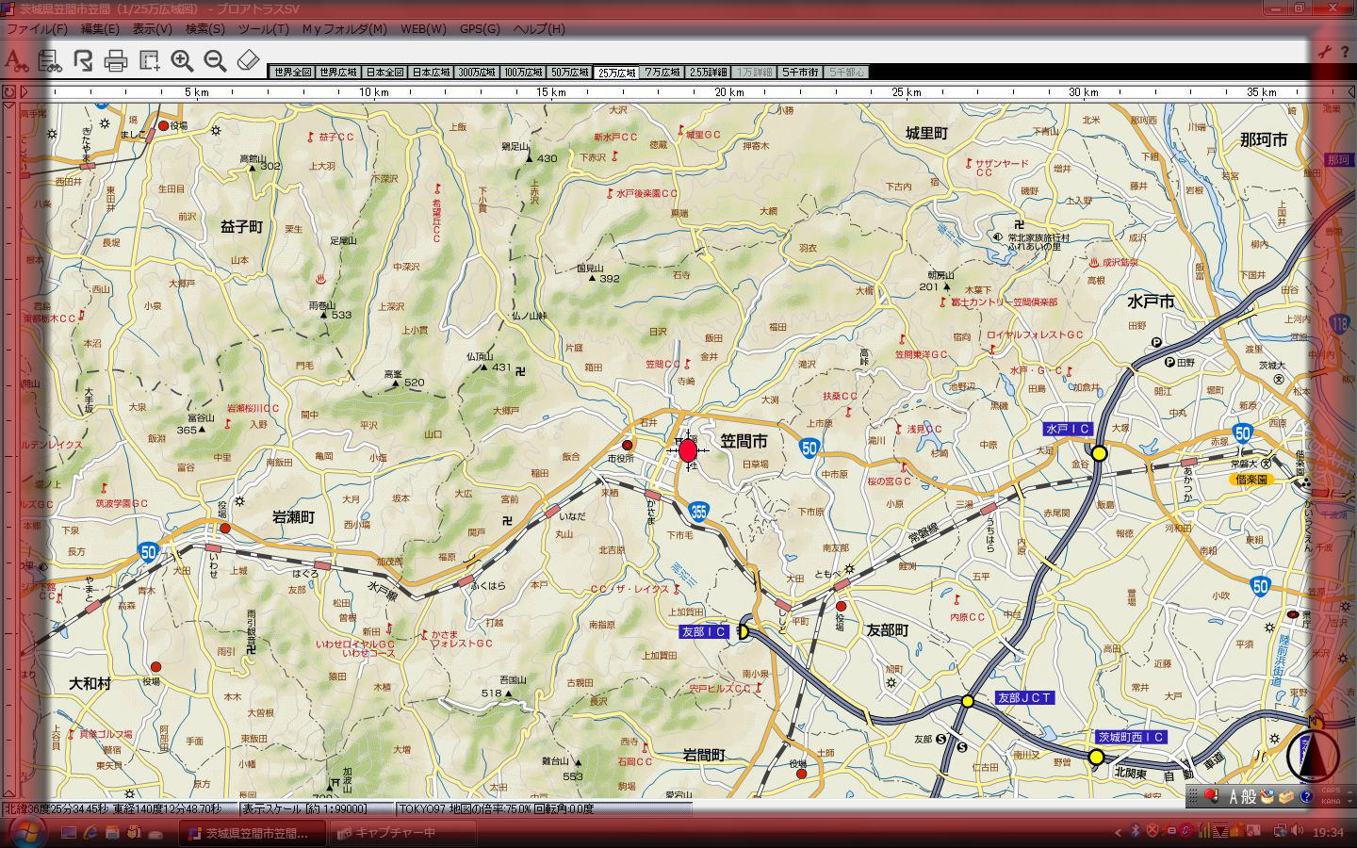
Task: Click the zoom in magnifier icon
Action: pyautogui.click(x=182, y=61)
